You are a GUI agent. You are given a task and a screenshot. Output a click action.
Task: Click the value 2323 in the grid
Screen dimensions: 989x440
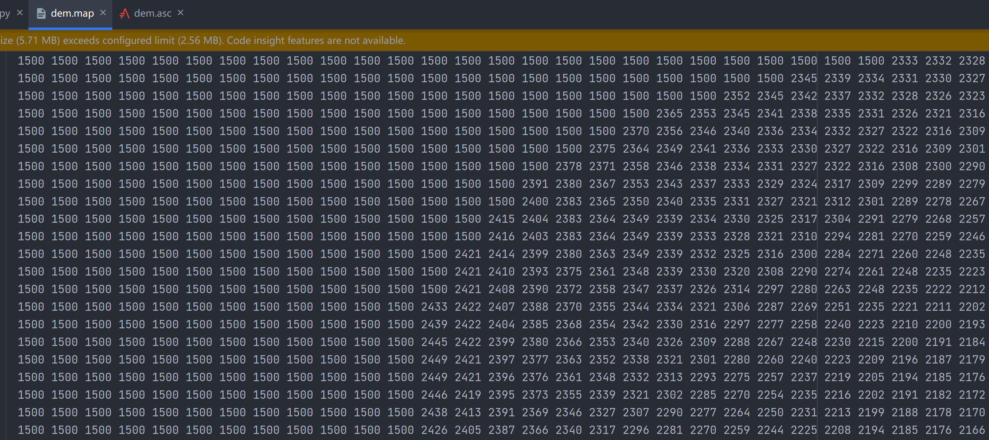pos(972,96)
